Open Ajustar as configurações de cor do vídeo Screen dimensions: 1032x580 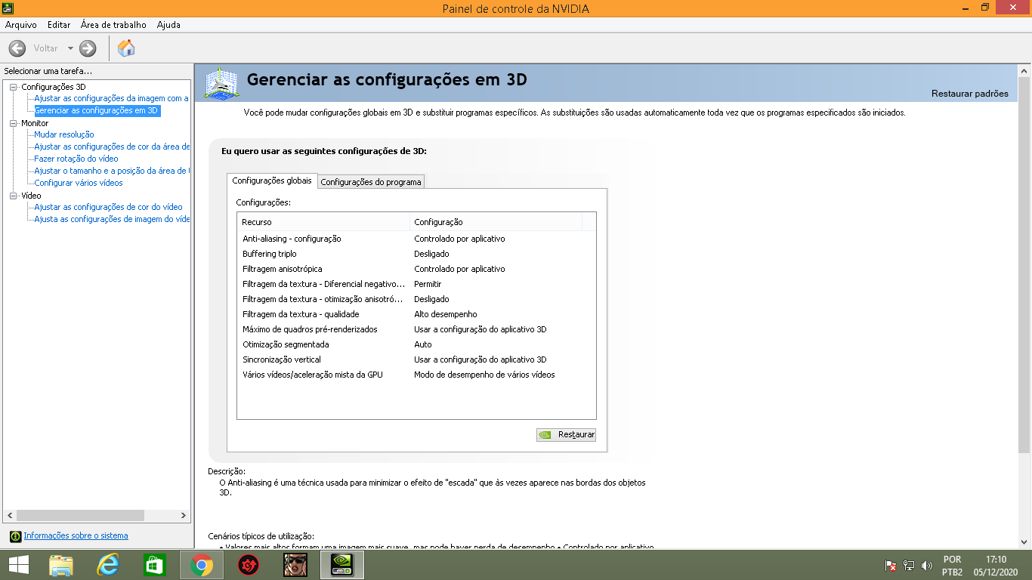[109, 207]
